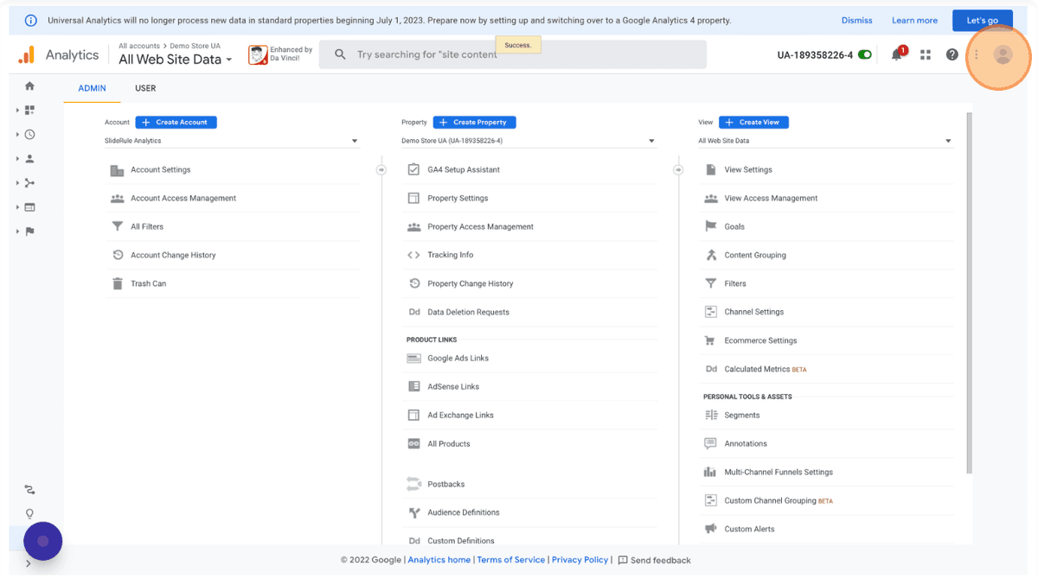Expand the Customization sidebar arrow
Screen dimensions: 1038x578
click(18, 110)
